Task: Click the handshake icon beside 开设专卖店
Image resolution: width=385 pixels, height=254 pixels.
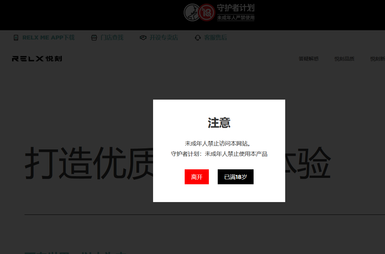Action: point(143,37)
